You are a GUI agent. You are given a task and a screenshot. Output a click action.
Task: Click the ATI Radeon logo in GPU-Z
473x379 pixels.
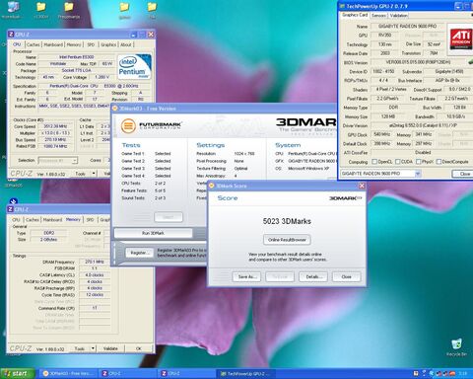click(x=460, y=38)
